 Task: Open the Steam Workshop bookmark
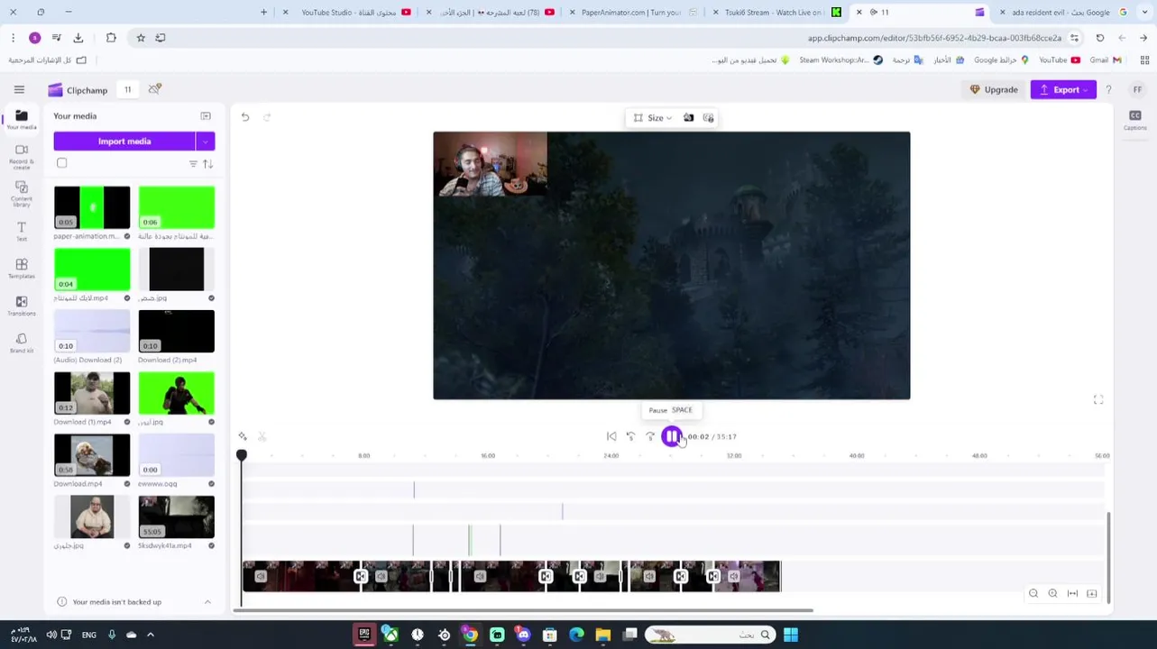840,59
